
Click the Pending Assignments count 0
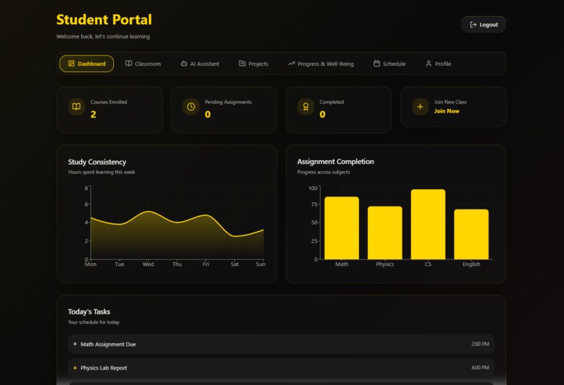pyautogui.click(x=208, y=114)
